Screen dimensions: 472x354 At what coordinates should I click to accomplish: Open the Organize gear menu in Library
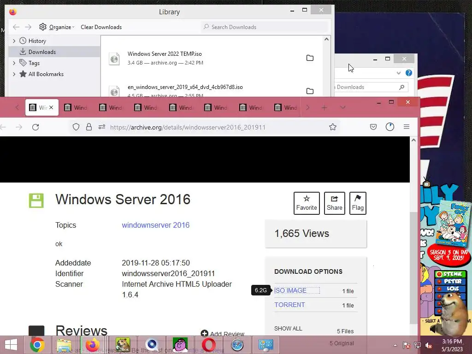pyautogui.click(x=57, y=27)
